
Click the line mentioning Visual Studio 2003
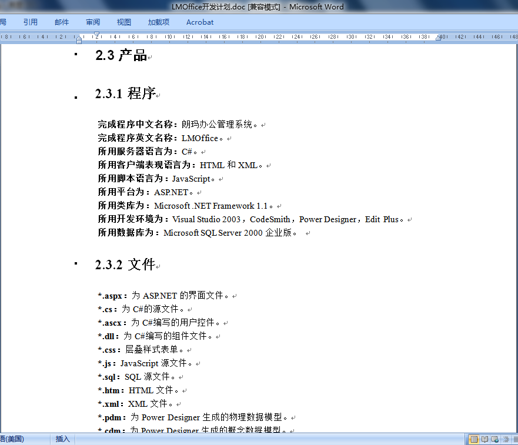[x=250, y=219]
